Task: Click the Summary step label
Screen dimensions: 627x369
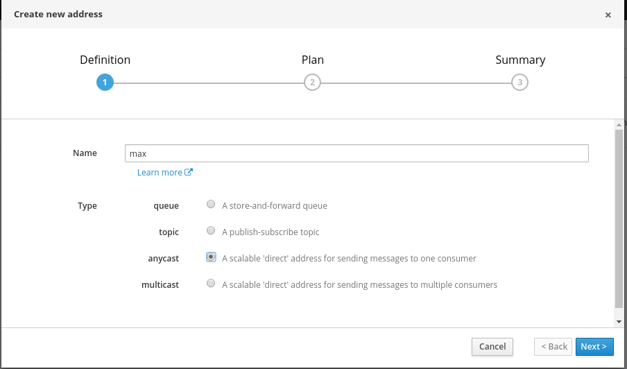Action: [x=520, y=60]
